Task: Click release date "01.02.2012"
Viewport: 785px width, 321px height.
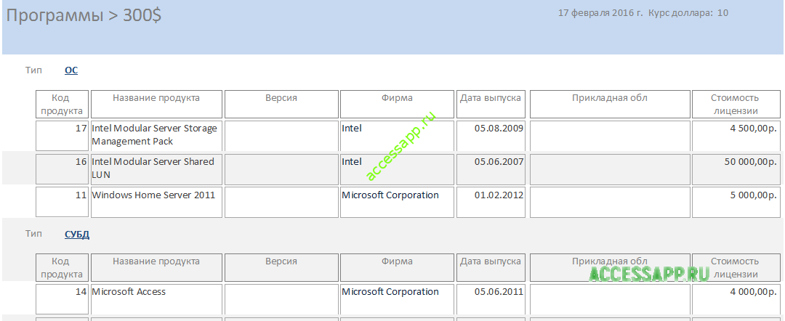Action: pyautogui.click(x=491, y=203)
